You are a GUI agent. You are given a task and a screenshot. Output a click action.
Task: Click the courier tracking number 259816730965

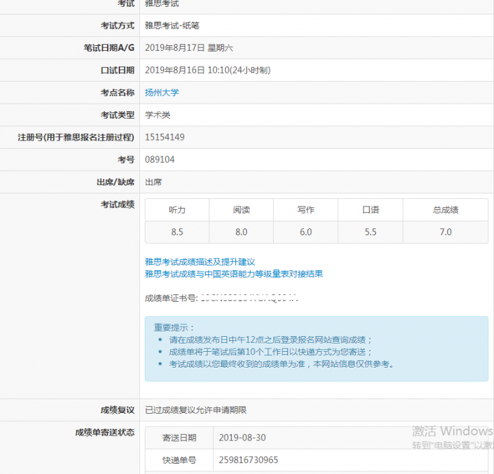[248, 460]
